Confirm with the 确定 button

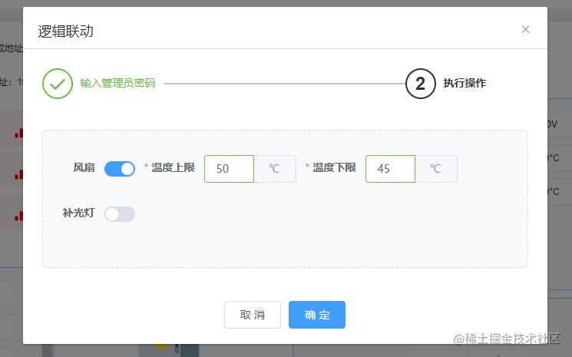pos(317,315)
